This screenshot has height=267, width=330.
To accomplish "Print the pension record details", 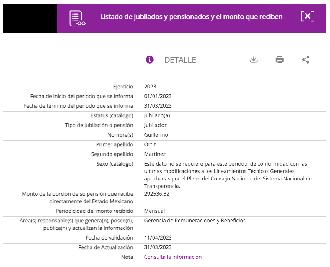I will 280,60.
